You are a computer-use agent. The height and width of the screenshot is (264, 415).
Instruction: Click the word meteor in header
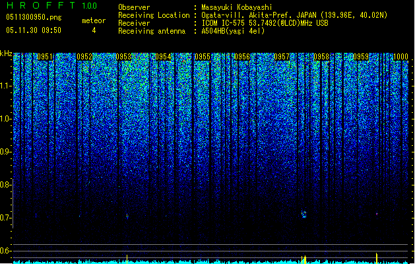click(94, 20)
